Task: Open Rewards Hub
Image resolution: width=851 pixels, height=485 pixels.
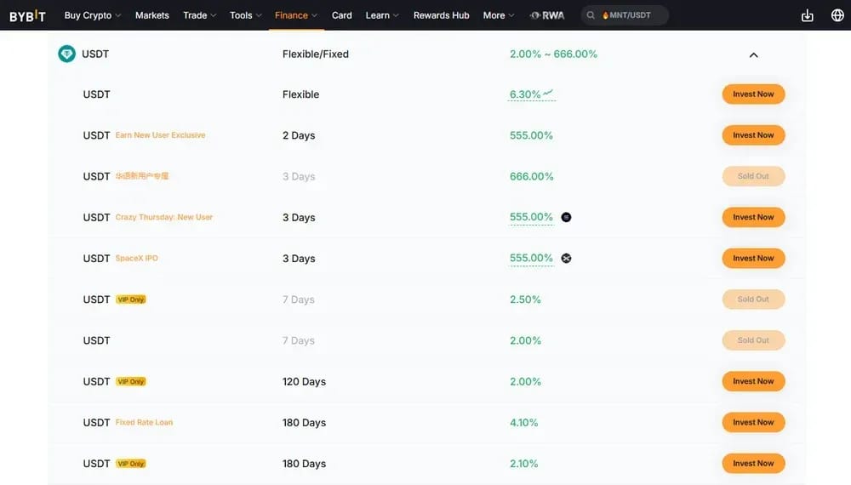Action: click(x=441, y=15)
